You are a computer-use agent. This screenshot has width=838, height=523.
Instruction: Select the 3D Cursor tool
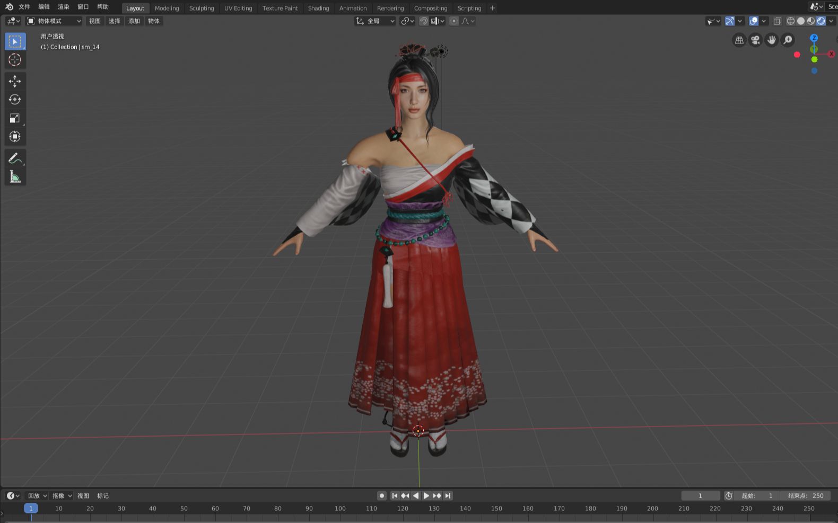pos(15,60)
